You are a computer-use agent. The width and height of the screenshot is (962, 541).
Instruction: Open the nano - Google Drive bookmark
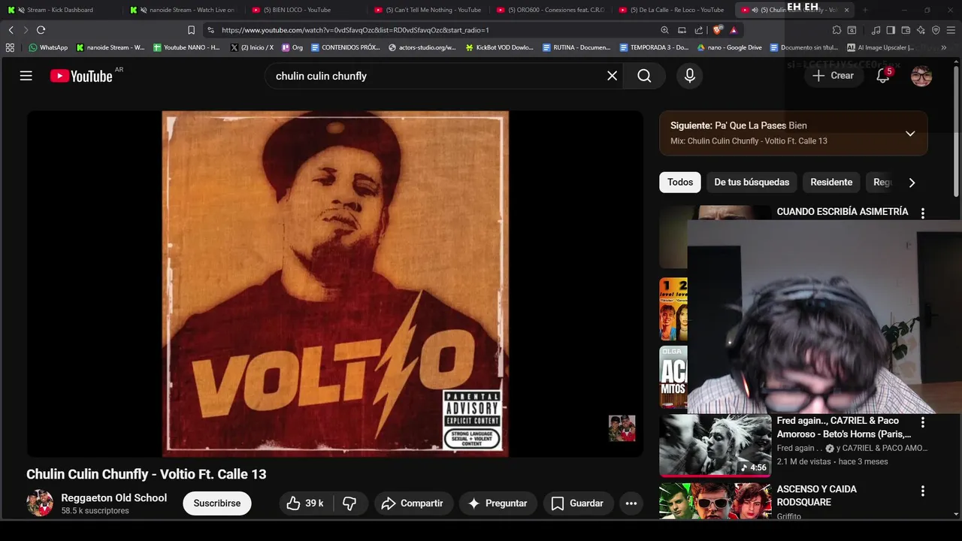pyautogui.click(x=730, y=47)
